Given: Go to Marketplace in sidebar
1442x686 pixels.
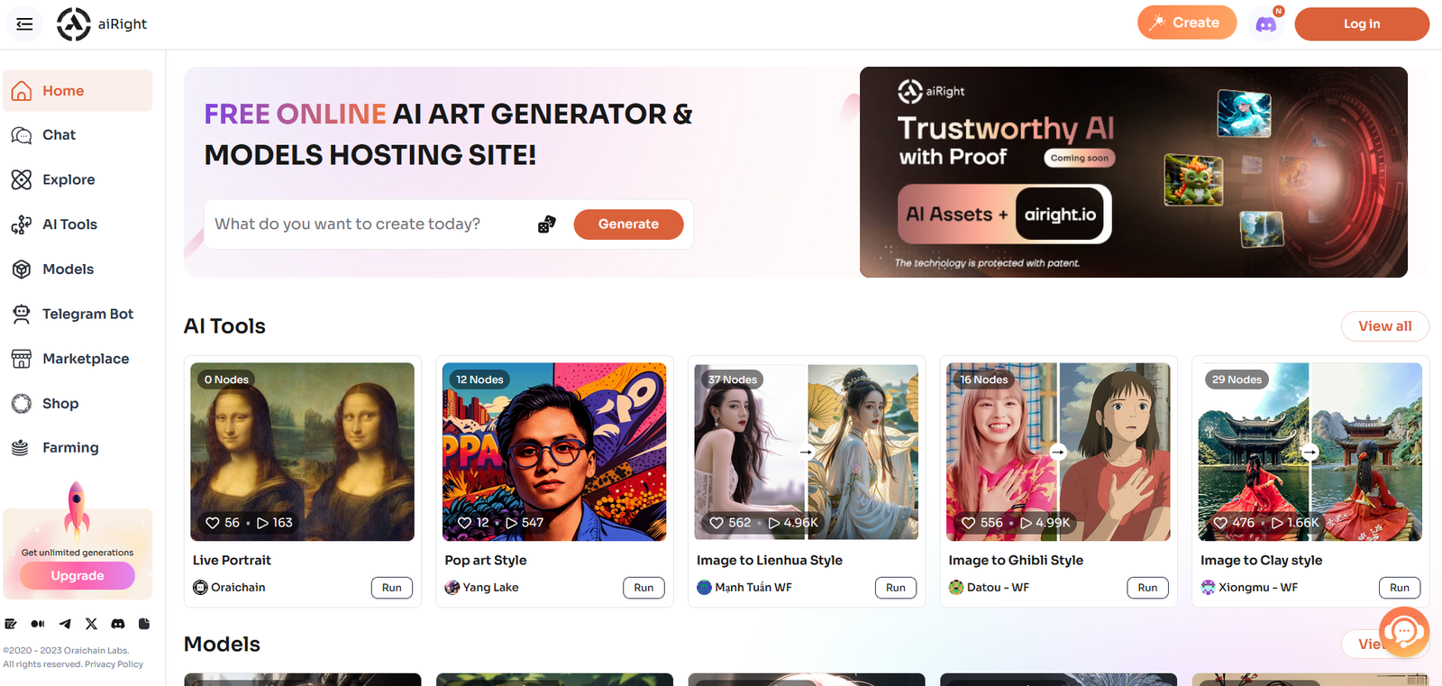Looking at the screenshot, I should [86, 359].
